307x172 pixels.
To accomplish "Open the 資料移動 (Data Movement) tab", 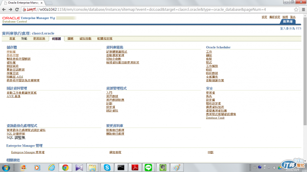I will [85, 39].
